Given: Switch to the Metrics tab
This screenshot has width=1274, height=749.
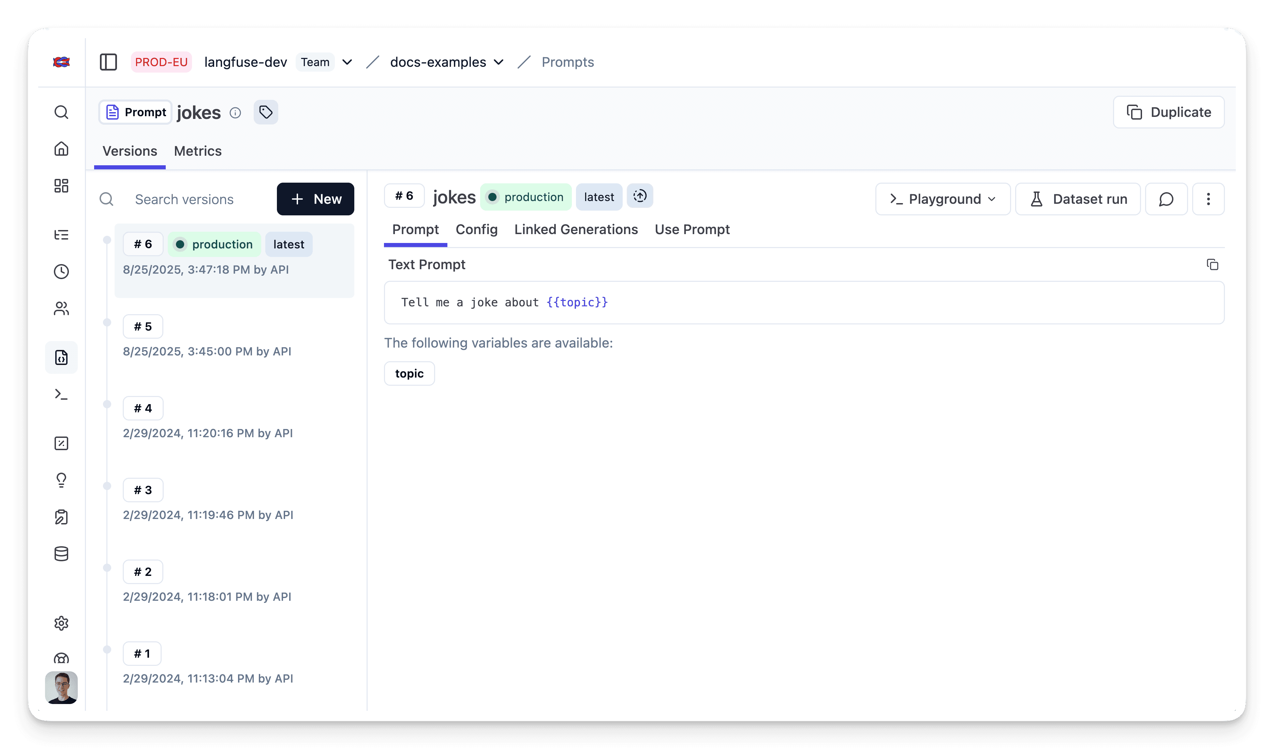Looking at the screenshot, I should pyautogui.click(x=198, y=151).
